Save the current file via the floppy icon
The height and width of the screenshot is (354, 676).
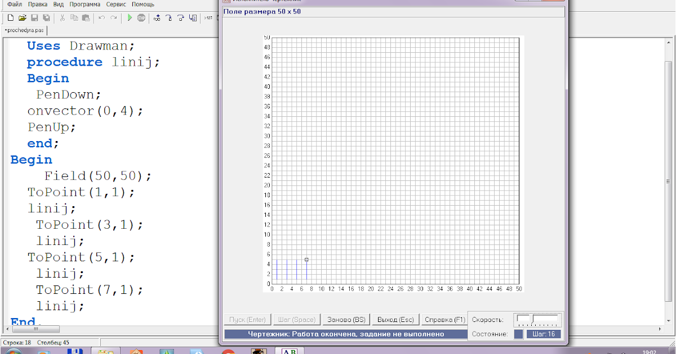[34, 18]
